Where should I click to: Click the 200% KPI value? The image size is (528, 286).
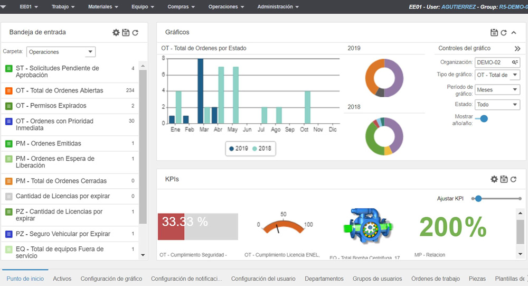[x=453, y=227]
